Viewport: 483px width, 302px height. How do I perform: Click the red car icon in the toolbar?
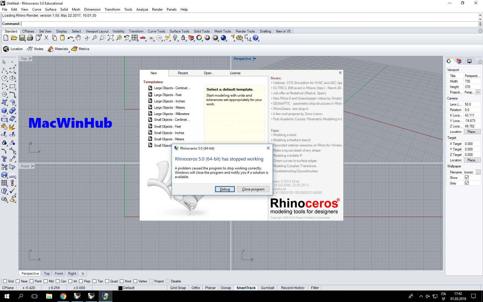click(x=143, y=38)
